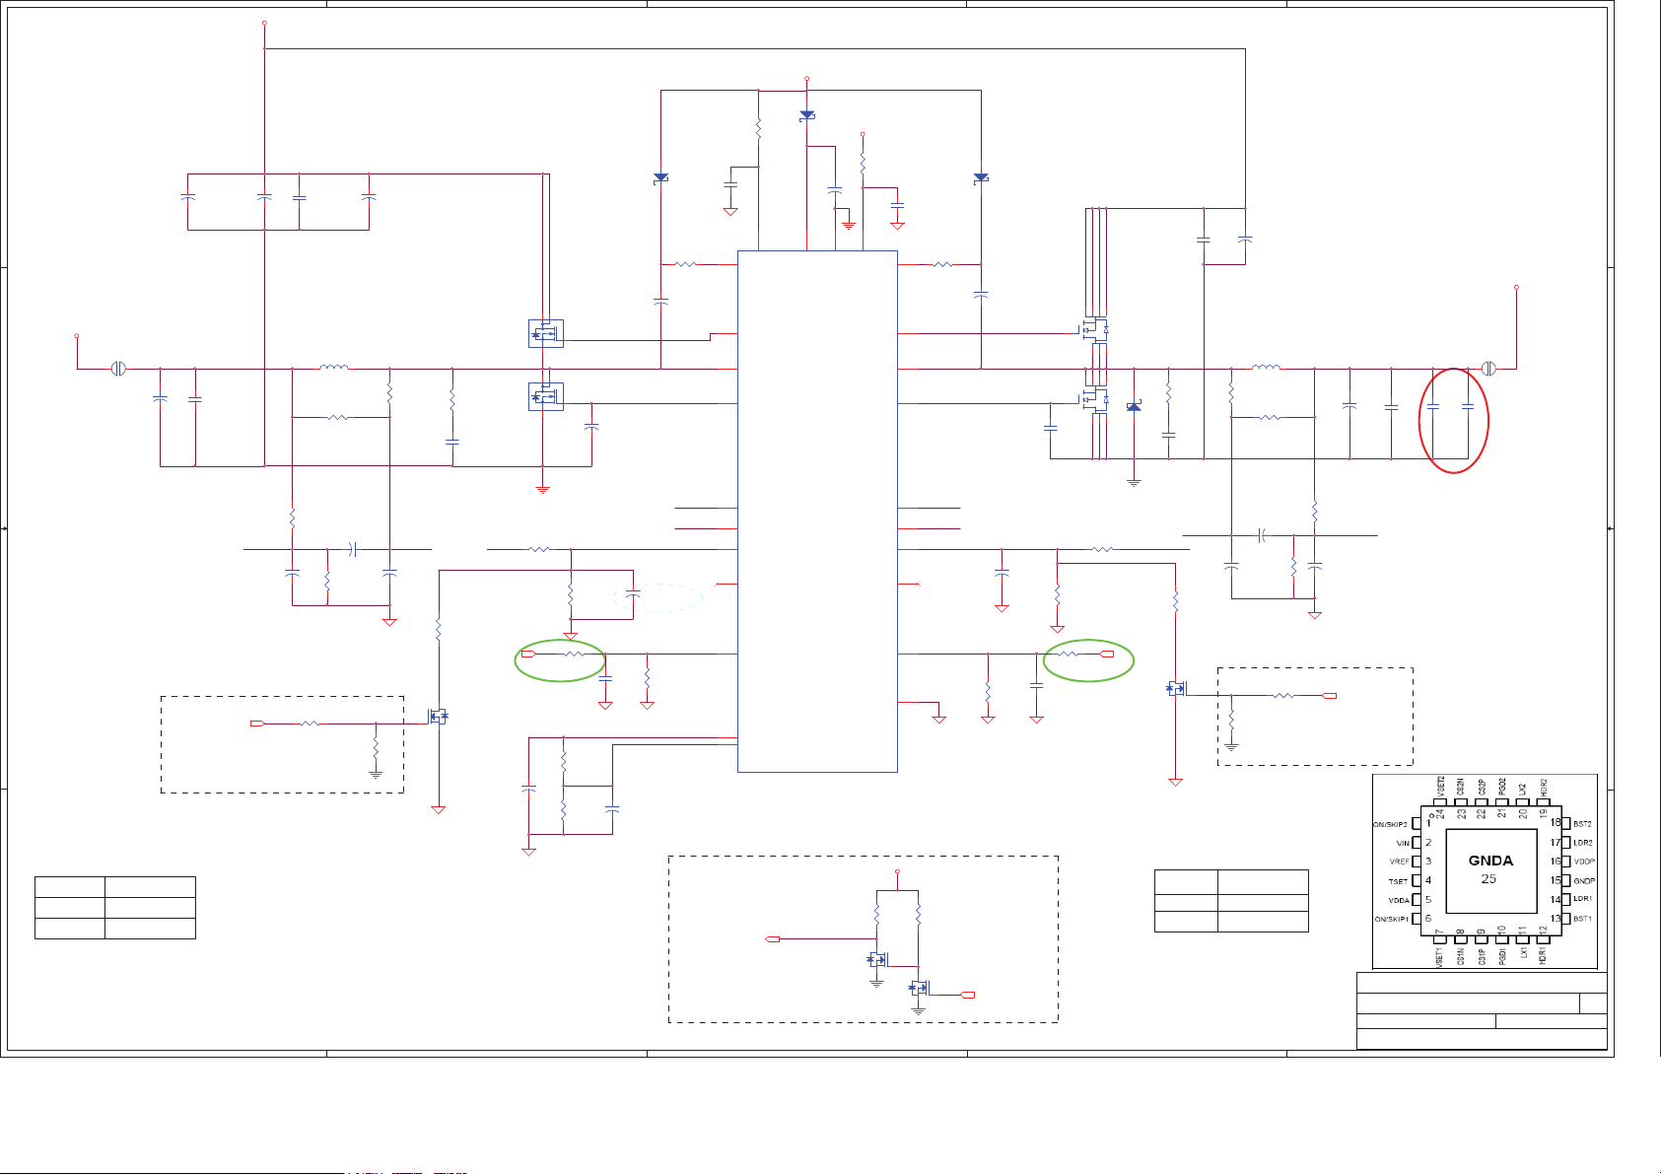Click the GNDP pin label
This screenshot has width=1661, height=1174.
pyautogui.click(x=1584, y=881)
